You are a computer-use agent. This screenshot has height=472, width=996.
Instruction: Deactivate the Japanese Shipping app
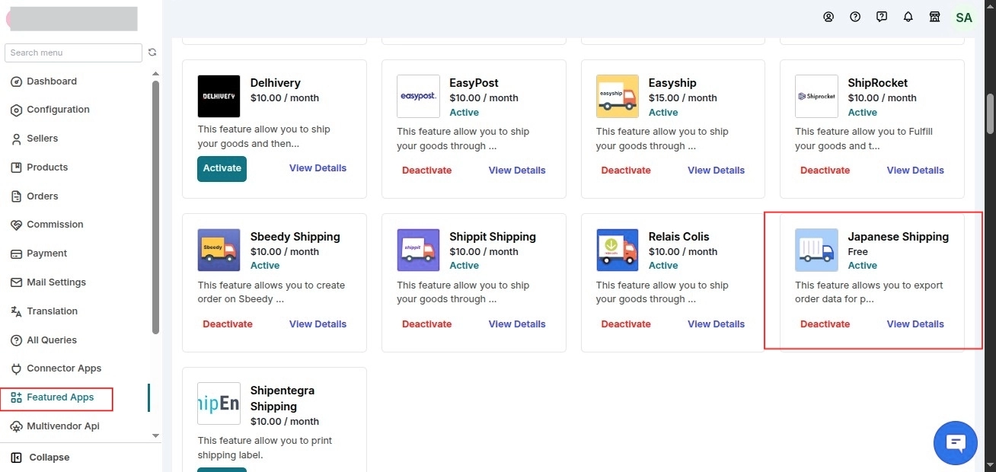[x=825, y=324]
